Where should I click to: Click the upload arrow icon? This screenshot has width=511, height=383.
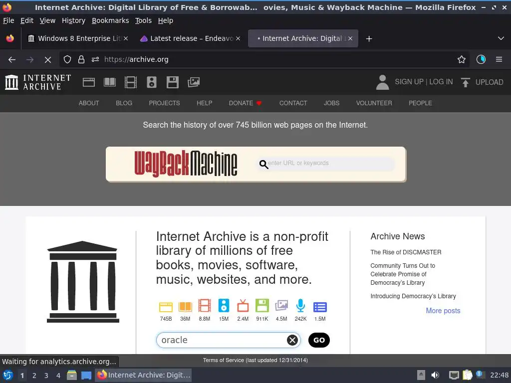click(466, 82)
